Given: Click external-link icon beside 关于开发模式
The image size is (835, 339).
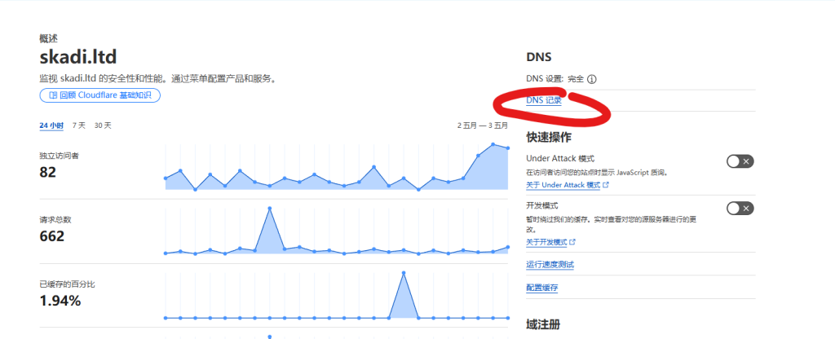Looking at the screenshot, I should coord(572,242).
